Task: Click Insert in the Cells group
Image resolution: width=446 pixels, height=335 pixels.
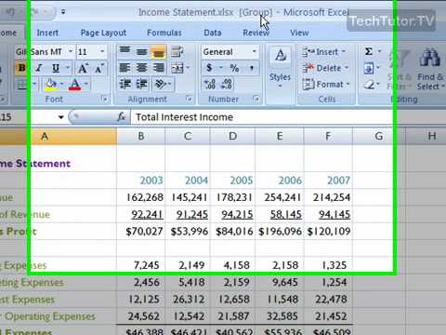Action: pos(323,52)
